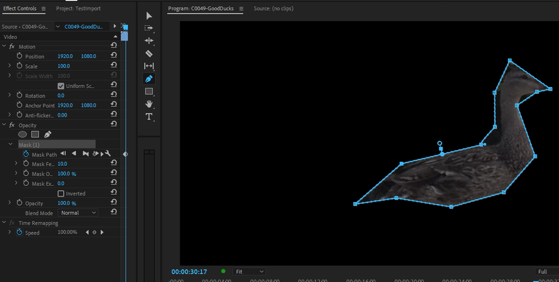Reset the Blend Mode parameter
The height and width of the screenshot is (282, 559).
114,212
